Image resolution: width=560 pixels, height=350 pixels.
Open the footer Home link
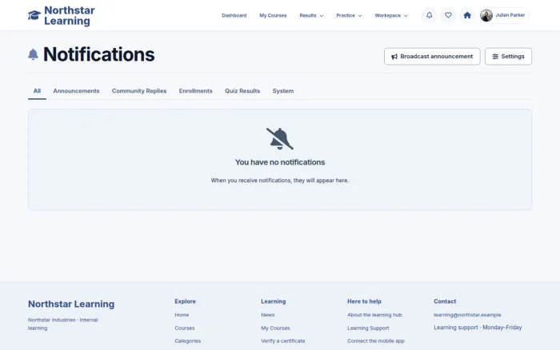(x=182, y=315)
